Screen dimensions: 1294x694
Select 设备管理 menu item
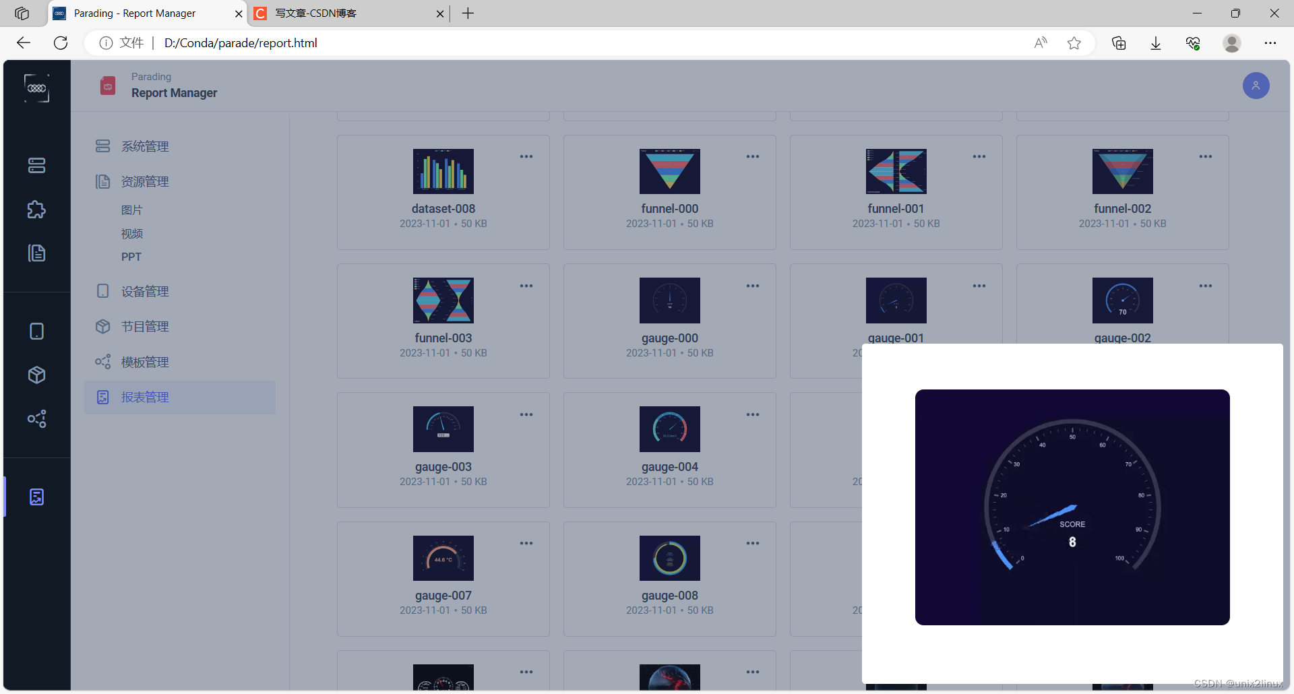(180, 291)
